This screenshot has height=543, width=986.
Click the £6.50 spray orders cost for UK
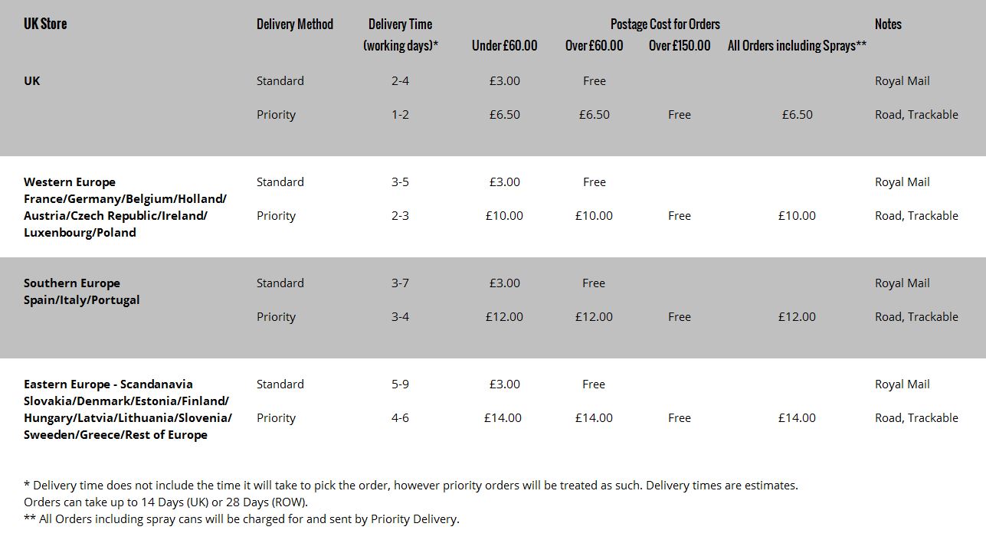pyautogui.click(x=797, y=114)
